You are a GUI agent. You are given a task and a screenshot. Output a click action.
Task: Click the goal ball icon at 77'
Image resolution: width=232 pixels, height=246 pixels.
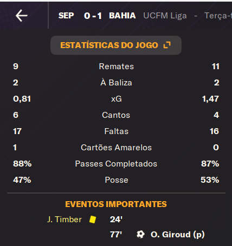[140, 234]
